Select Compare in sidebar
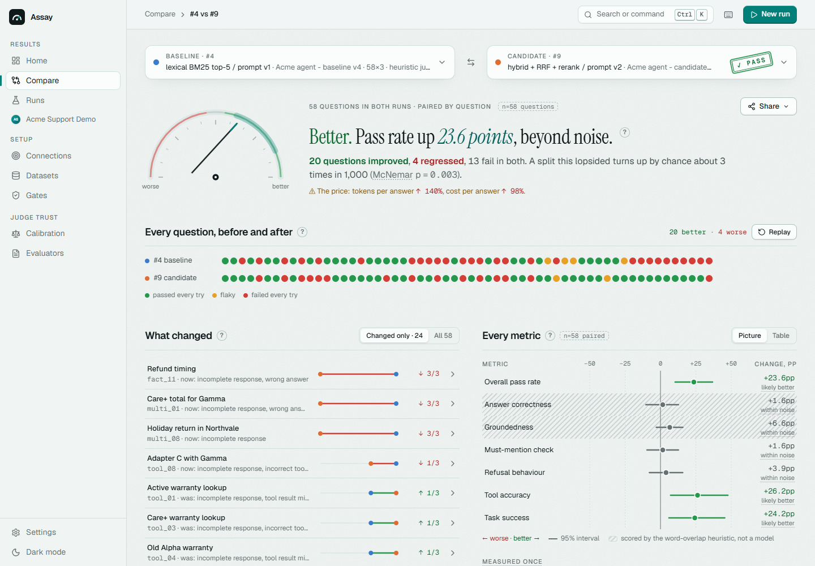Screen dimensions: 815x566 coord(63,80)
